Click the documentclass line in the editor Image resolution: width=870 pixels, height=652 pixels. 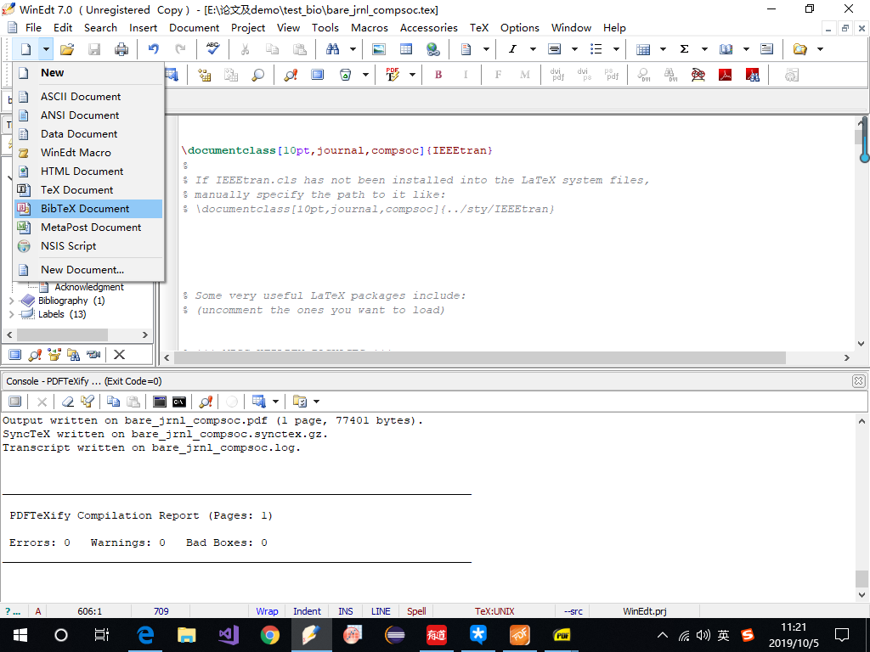click(337, 150)
